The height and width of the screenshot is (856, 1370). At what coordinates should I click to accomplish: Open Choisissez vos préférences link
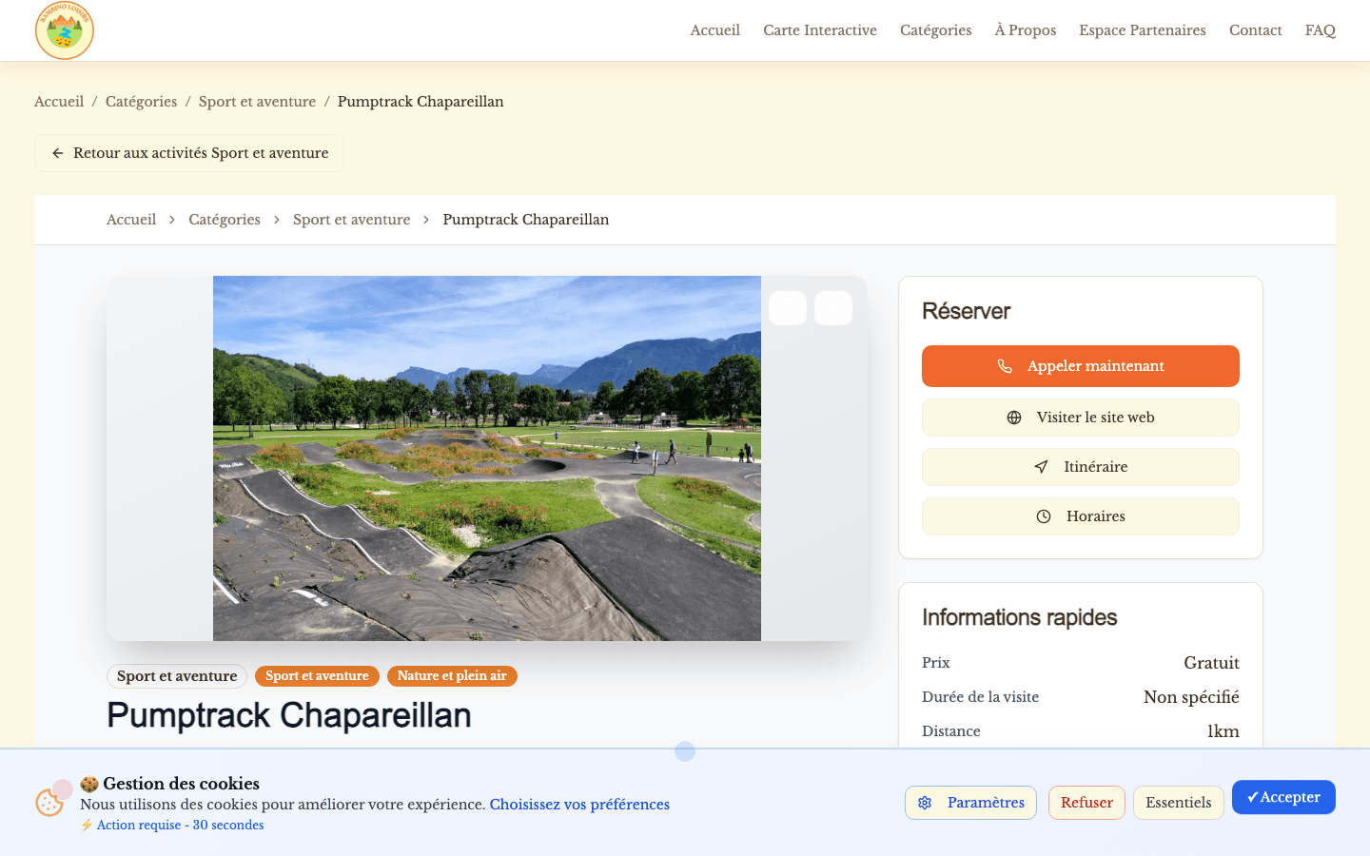click(579, 805)
